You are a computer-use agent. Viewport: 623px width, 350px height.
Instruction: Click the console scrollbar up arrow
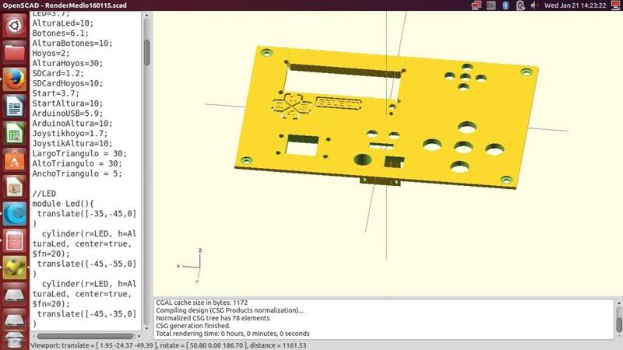pyautogui.click(x=619, y=303)
